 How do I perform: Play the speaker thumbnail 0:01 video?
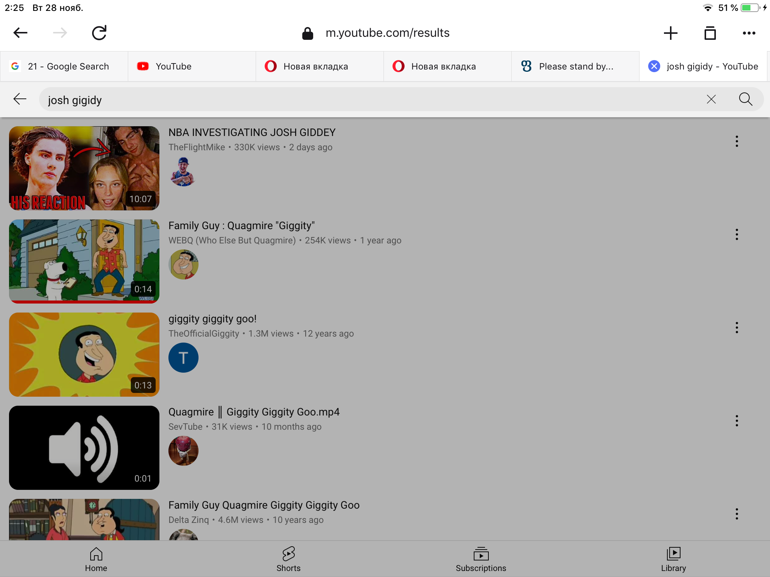(x=84, y=448)
